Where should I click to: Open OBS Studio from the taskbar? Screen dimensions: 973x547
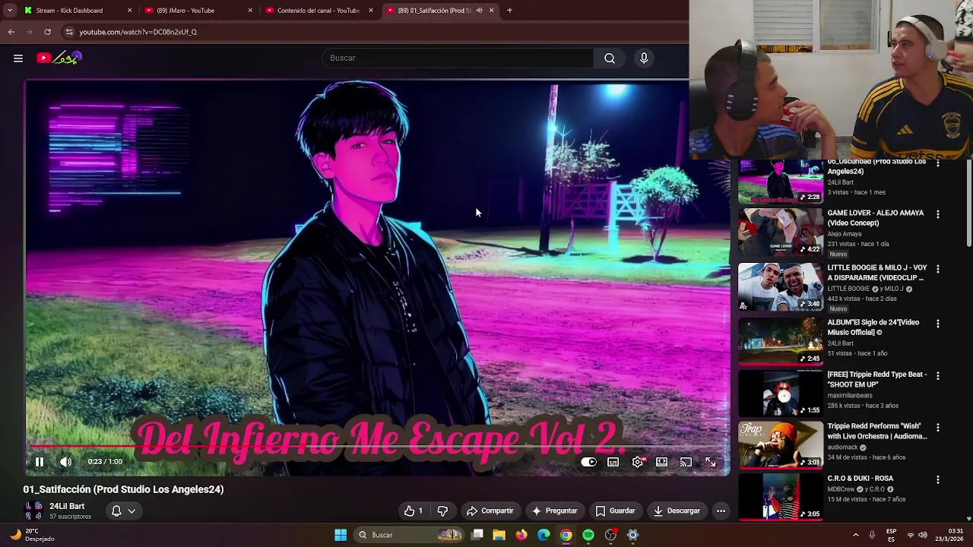tap(610, 535)
